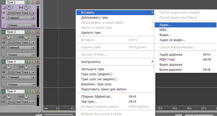Click the Трек 1 volume value 0
Image resolution: width=217 pixels, height=116 pixels.
click(13, 8)
